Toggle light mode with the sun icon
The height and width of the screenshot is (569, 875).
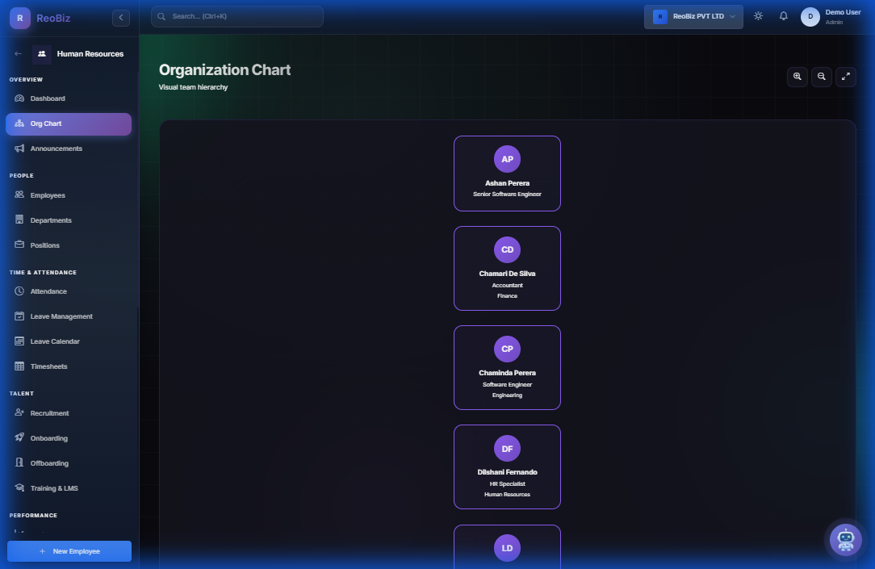click(758, 15)
